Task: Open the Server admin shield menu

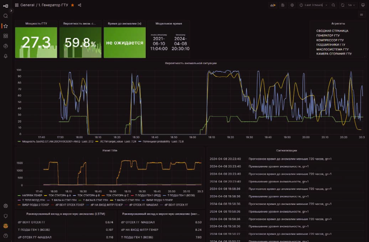Action: [x=5, y=216]
